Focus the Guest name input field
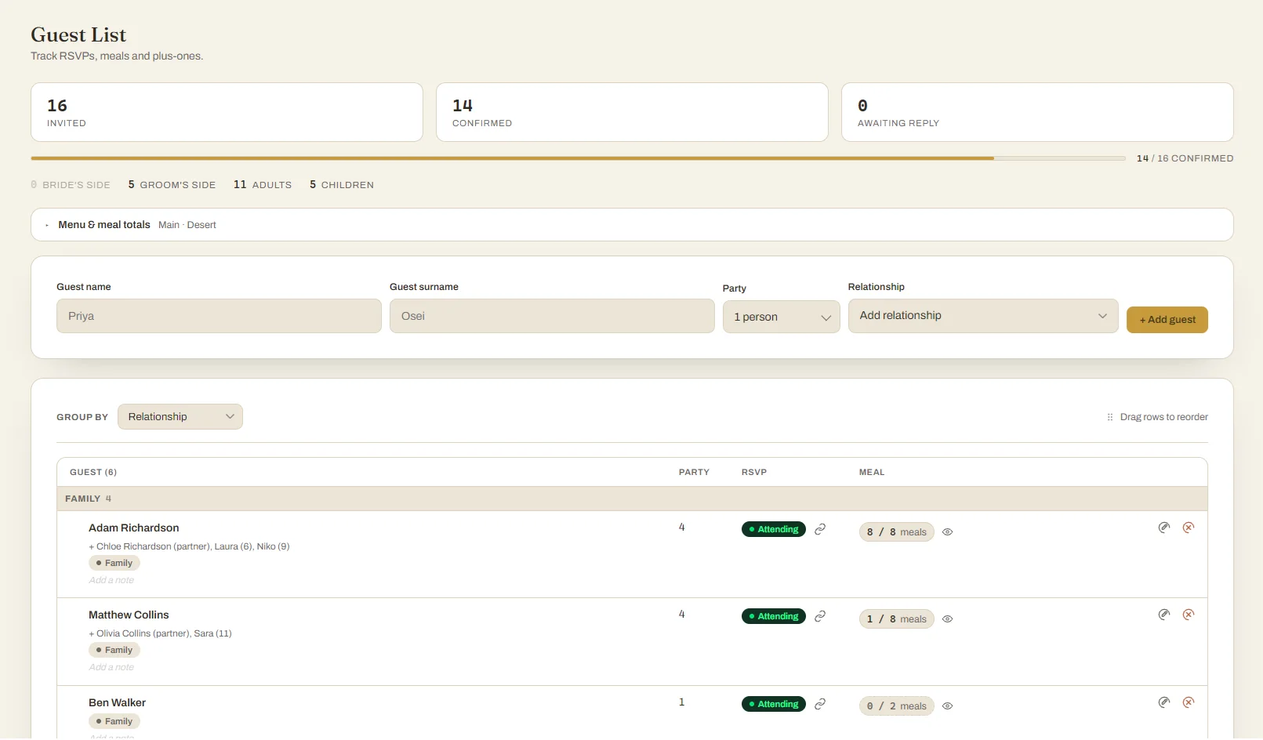The image size is (1263, 740). coord(219,316)
